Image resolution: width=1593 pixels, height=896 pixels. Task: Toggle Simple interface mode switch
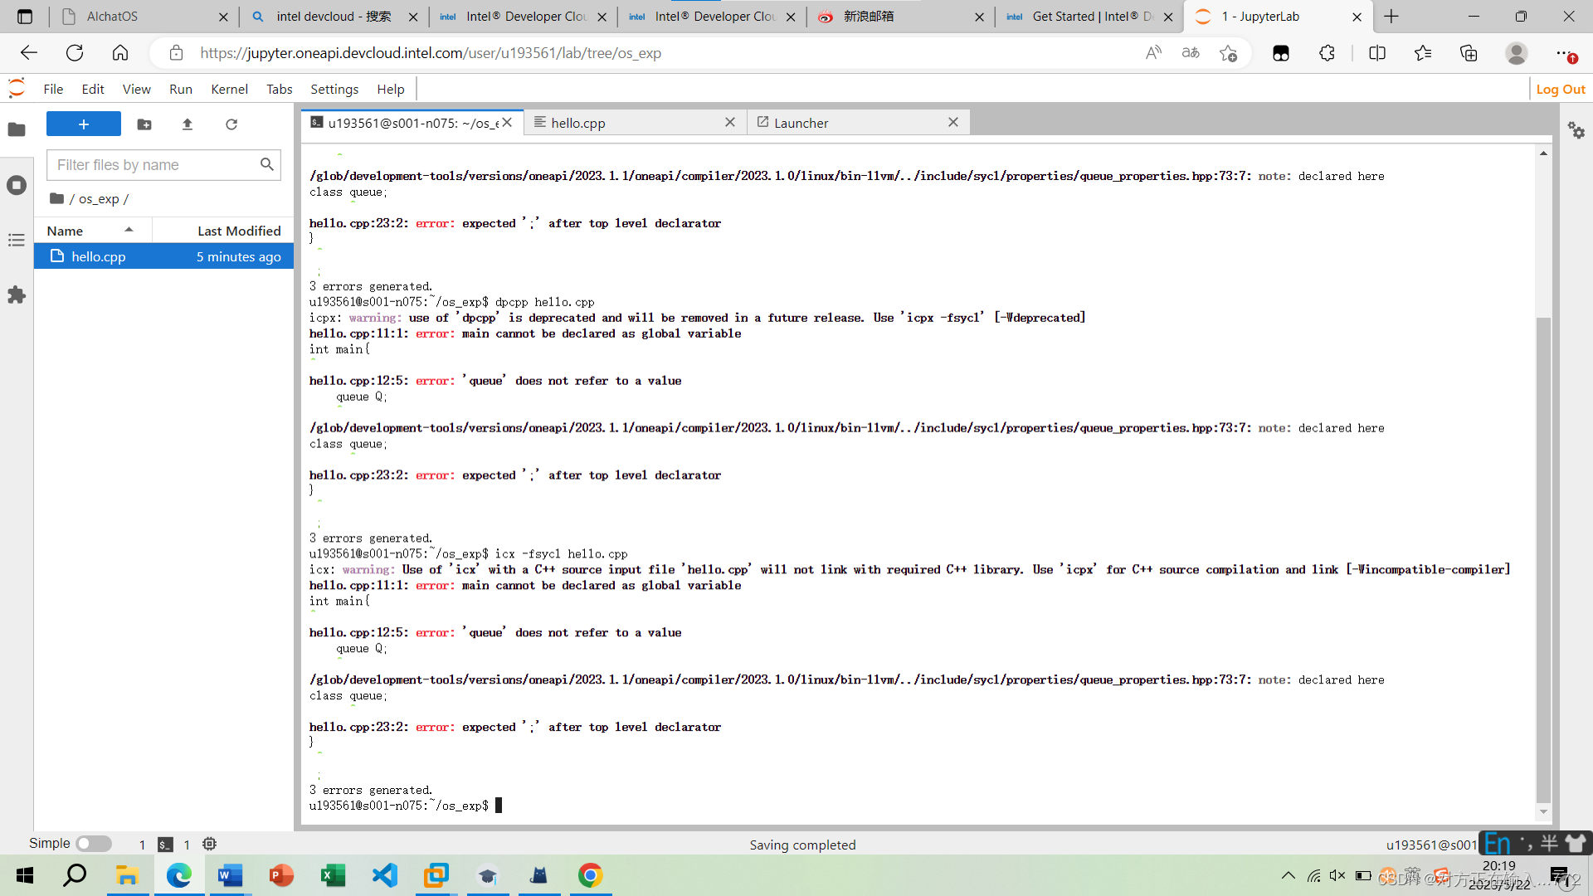pos(94,844)
